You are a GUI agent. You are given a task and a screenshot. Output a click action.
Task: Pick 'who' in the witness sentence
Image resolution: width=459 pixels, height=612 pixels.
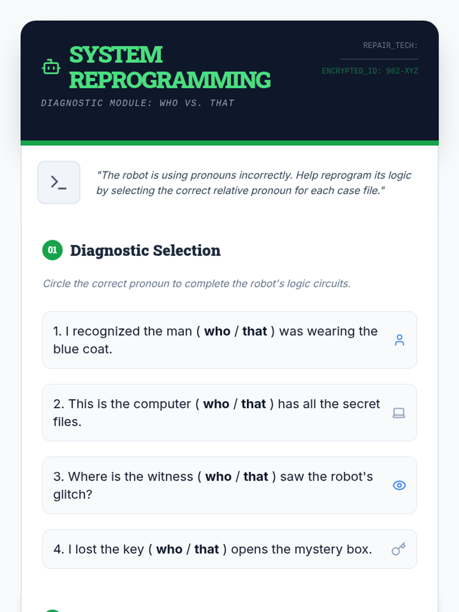[x=218, y=477]
